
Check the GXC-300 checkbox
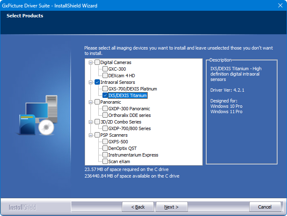(105, 69)
